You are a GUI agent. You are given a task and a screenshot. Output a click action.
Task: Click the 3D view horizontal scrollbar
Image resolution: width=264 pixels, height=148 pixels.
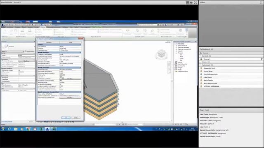click(122, 122)
